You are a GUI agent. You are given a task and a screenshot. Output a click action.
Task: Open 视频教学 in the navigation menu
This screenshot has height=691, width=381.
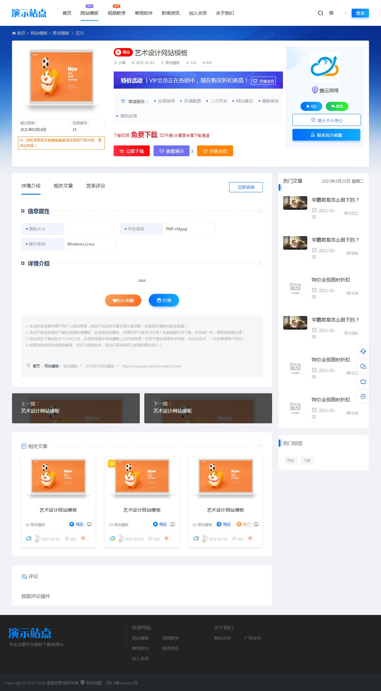(x=116, y=13)
